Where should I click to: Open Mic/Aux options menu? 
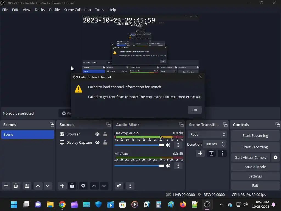(178, 166)
